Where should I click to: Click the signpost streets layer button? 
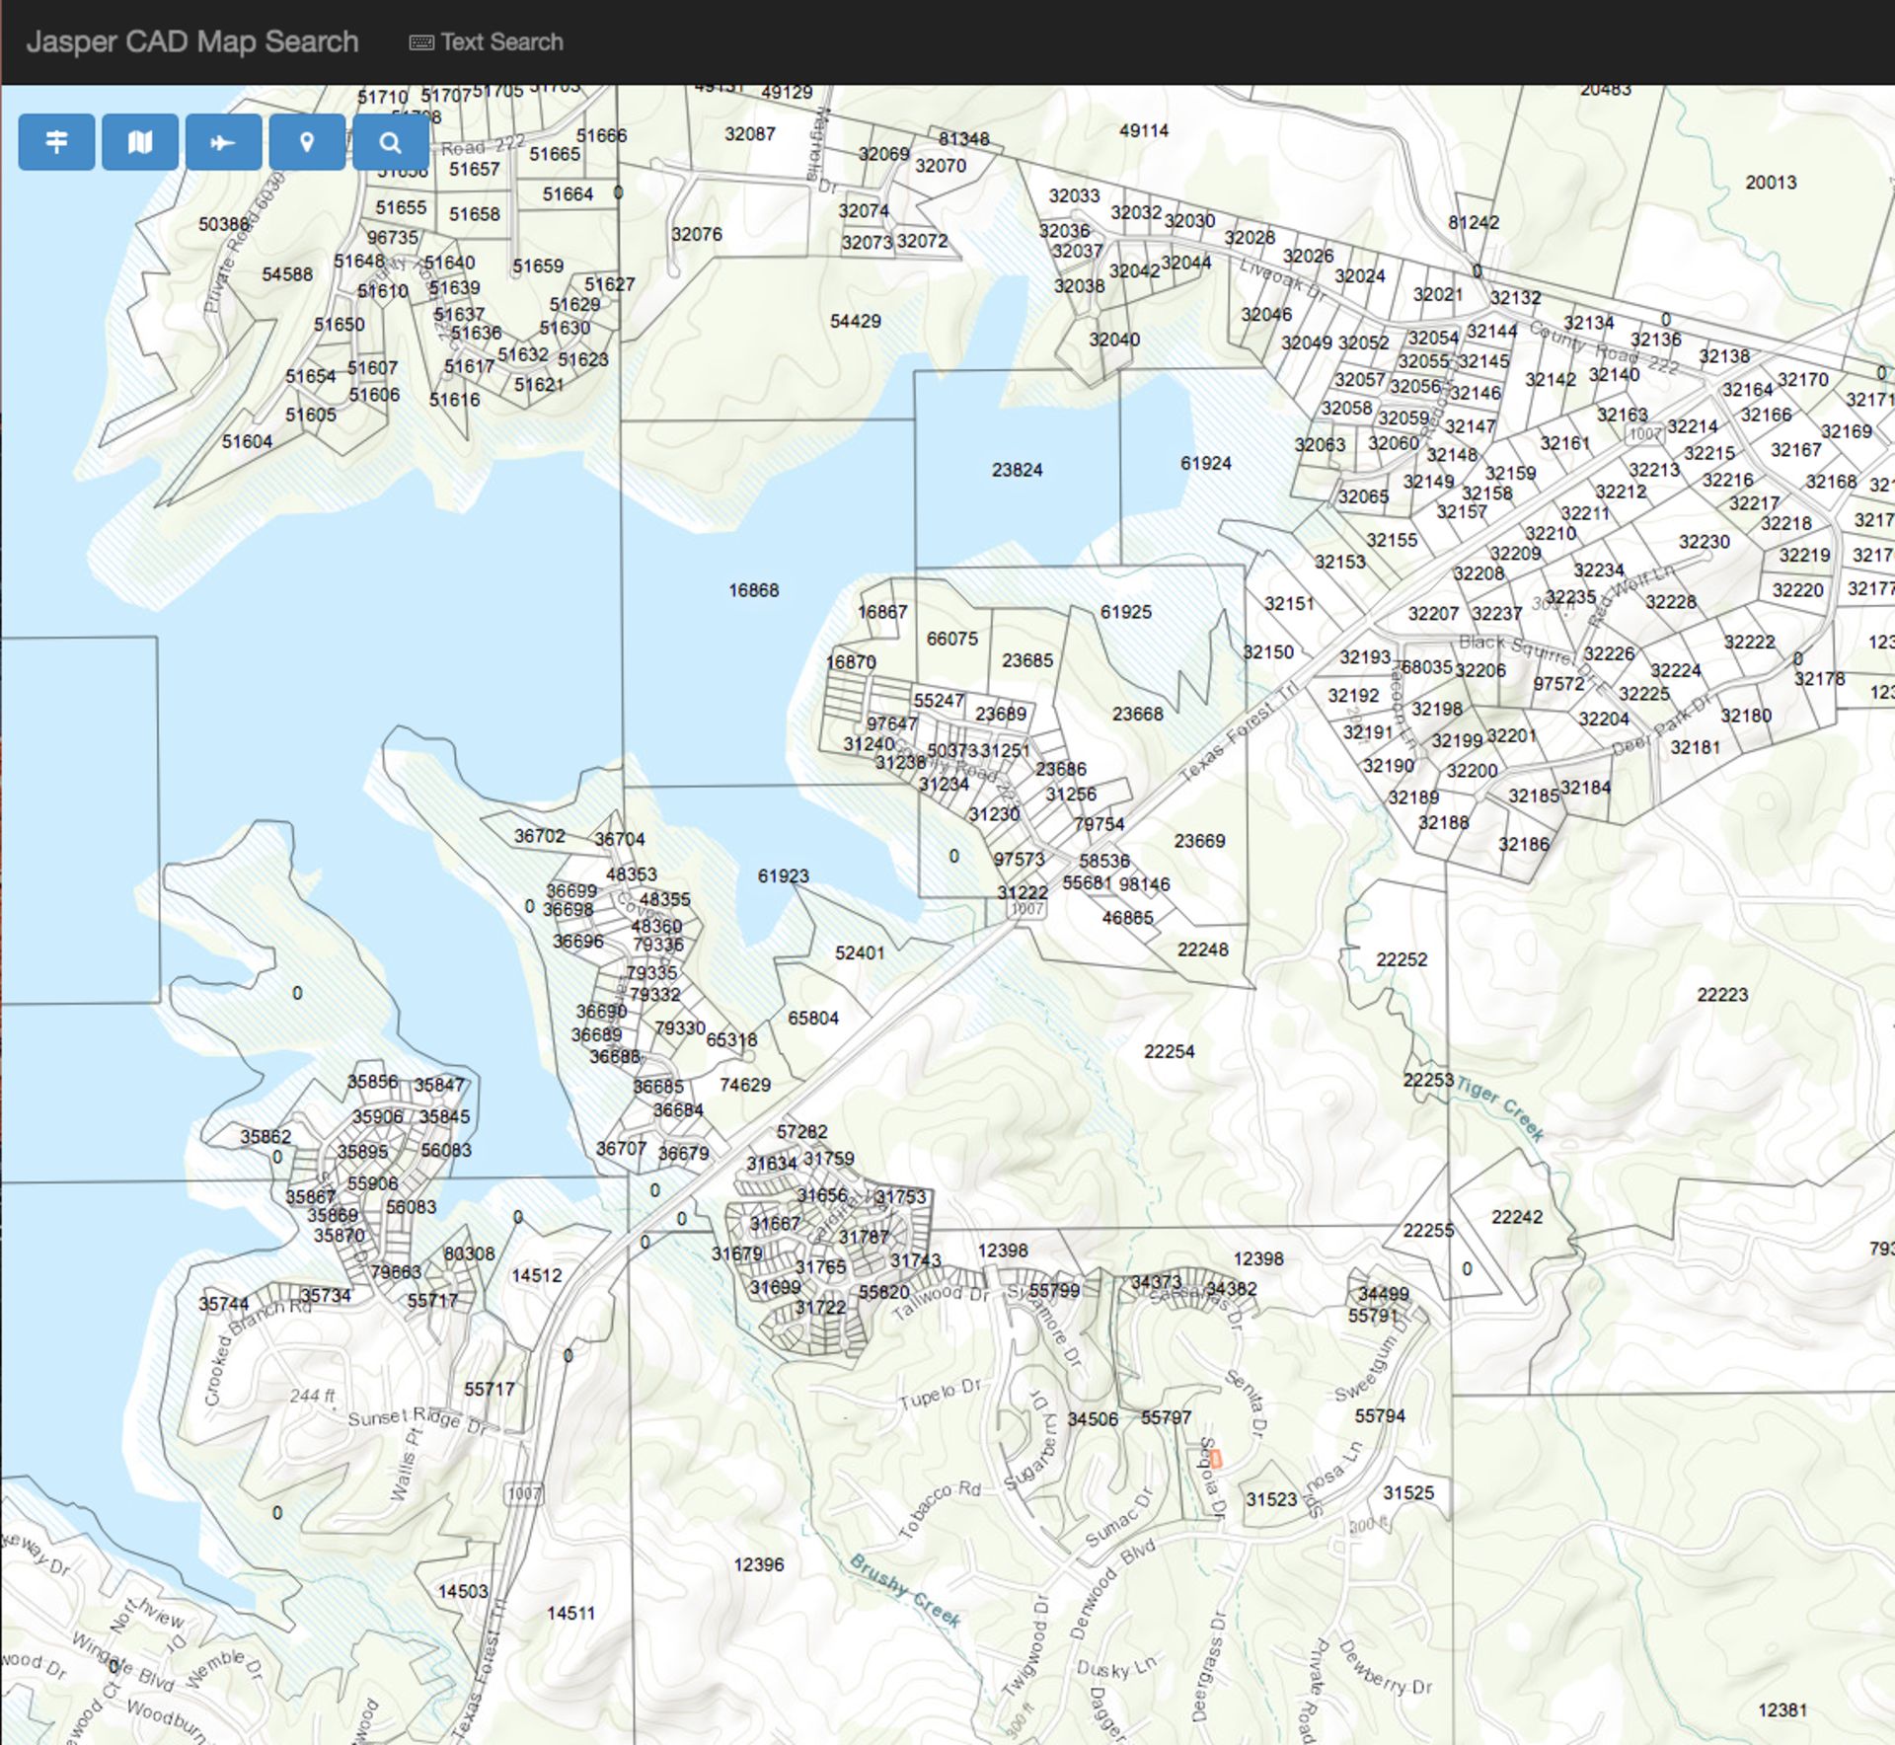[x=56, y=142]
